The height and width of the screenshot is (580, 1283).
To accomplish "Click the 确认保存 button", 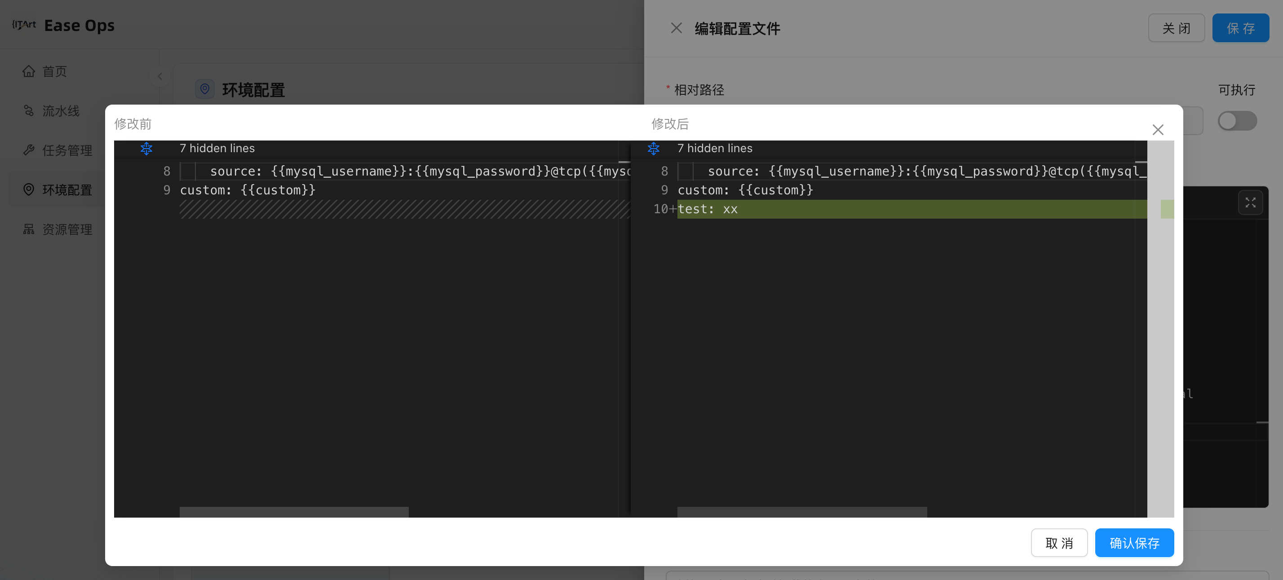I will click(x=1134, y=543).
